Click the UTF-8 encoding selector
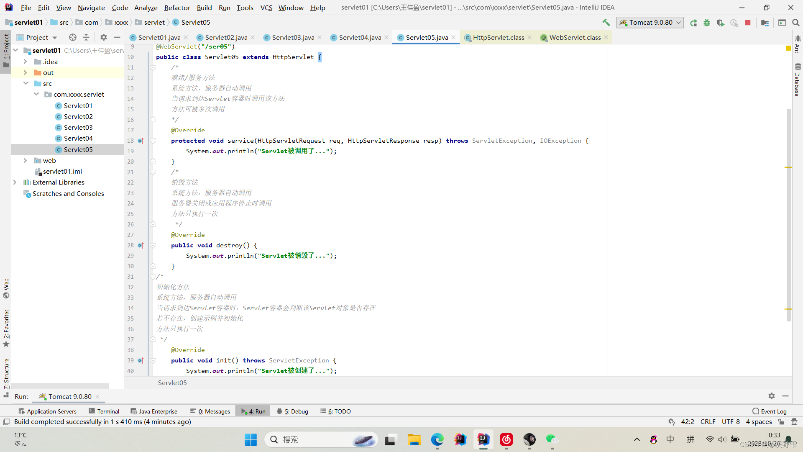Image resolution: width=803 pixels, height=452 pixels. point(731,422)
